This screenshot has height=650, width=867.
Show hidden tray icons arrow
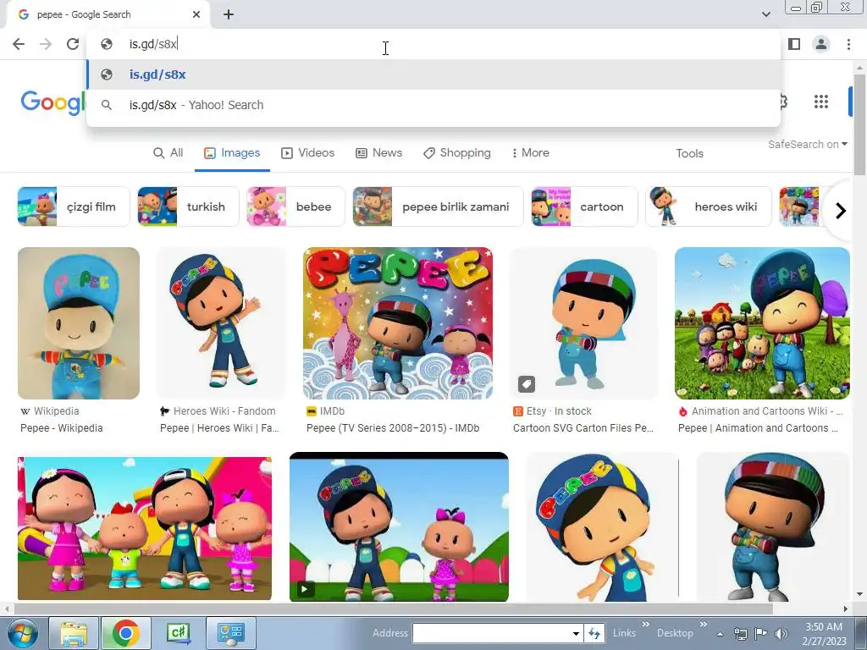point(720,634)
